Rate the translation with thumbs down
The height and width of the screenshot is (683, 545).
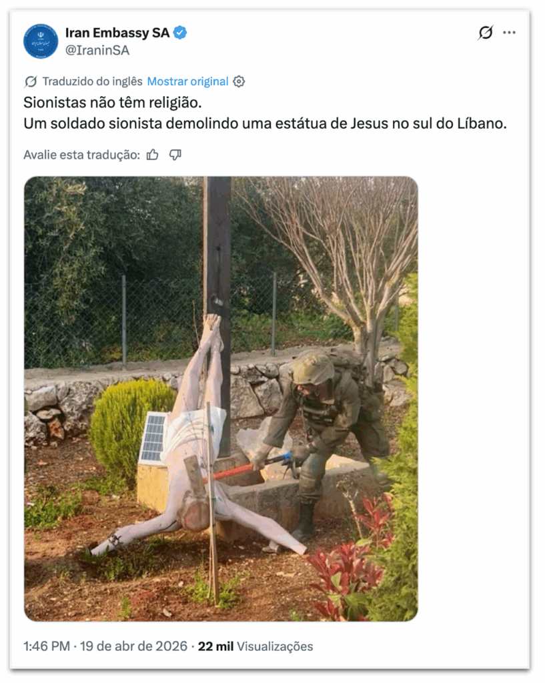(x=175, y=155)
